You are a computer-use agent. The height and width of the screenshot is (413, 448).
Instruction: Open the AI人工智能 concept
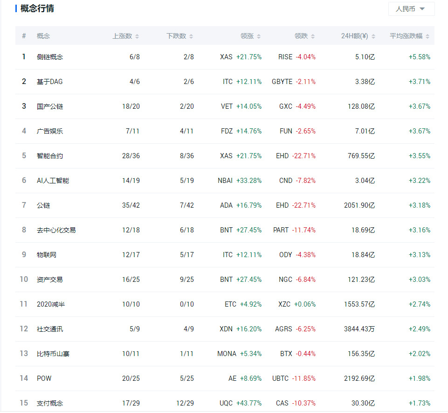pyautogui.click(x=53, y=181)
